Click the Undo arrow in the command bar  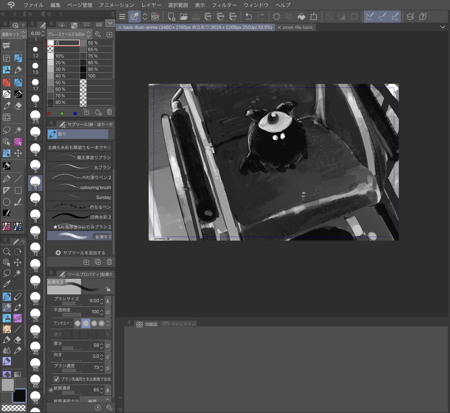coord(248,17)
